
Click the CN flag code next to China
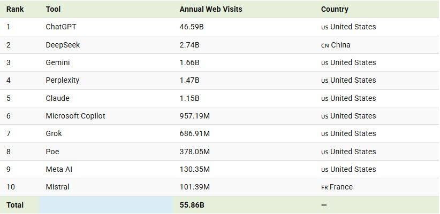point(324,45)
